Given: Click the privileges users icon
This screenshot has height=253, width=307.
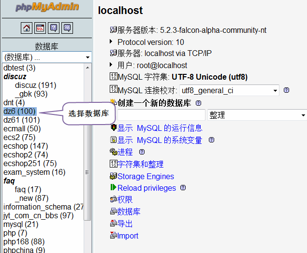Looking at the screenshot, I should click(113, 199).
